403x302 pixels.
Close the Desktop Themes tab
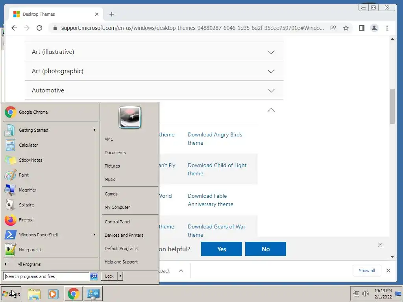pos(97,14)
